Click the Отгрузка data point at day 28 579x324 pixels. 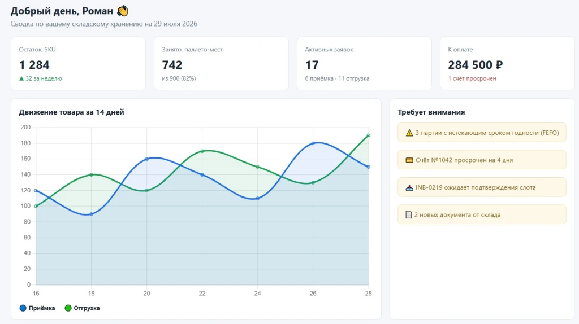tap(368, 135)
